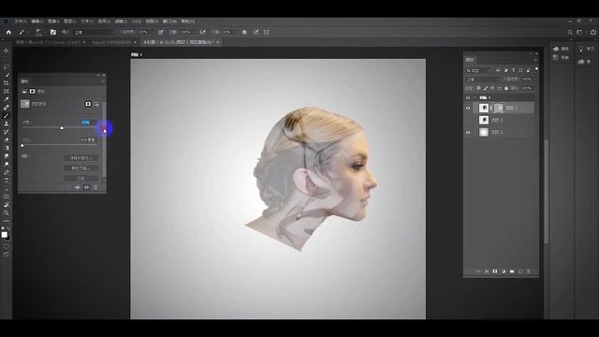Open the opacity dropdown in options bar
The image size is (599, 337).
click(152, 33)
